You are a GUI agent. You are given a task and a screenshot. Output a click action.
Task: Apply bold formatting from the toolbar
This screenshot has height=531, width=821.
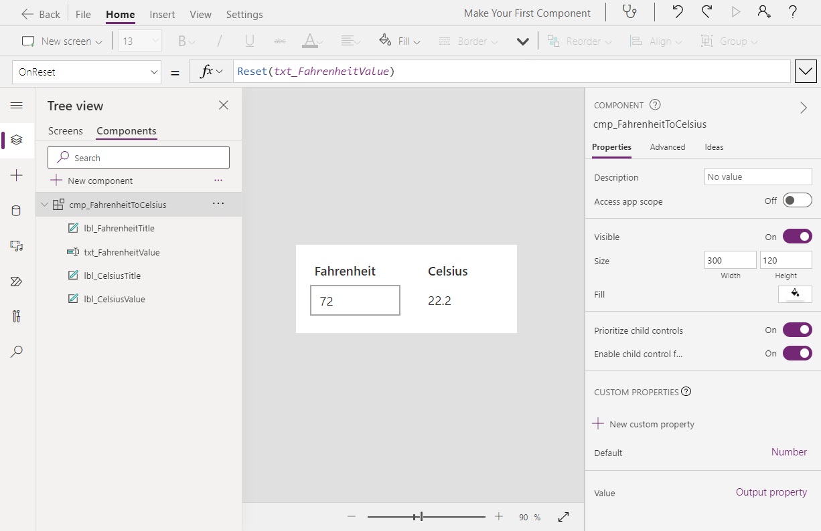(182, 41)
